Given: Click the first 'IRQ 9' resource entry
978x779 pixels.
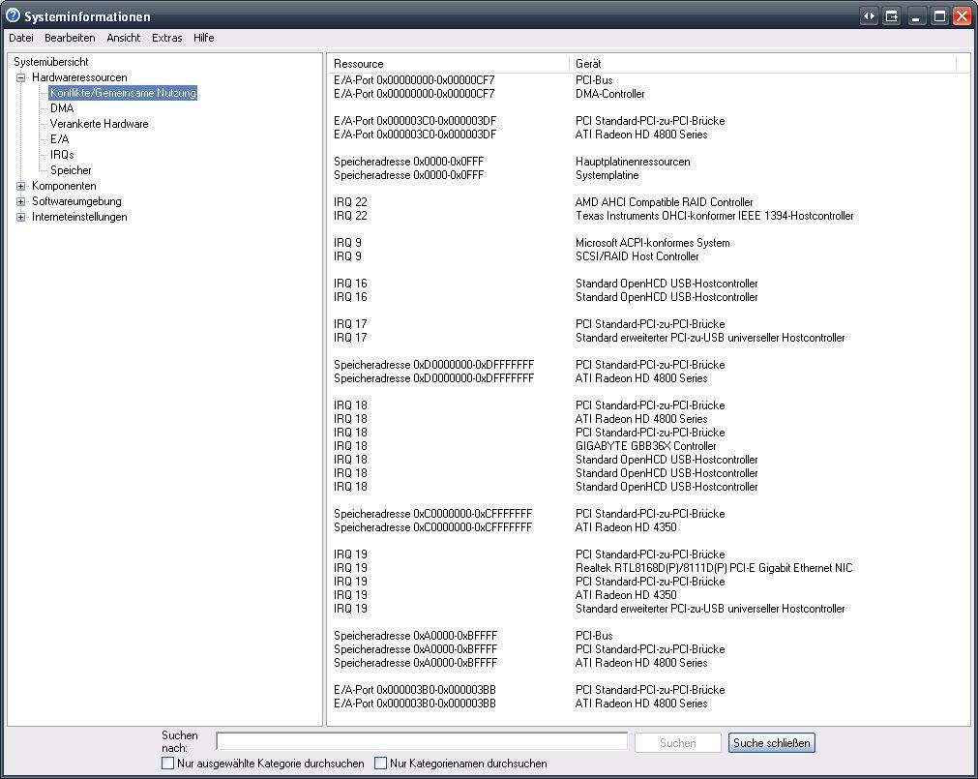Looking at the screenshot, I should pyautogui.click(x=347, y=243).
